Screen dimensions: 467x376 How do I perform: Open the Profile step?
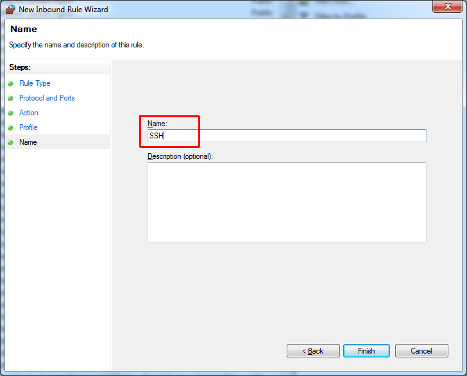point(28,127)
